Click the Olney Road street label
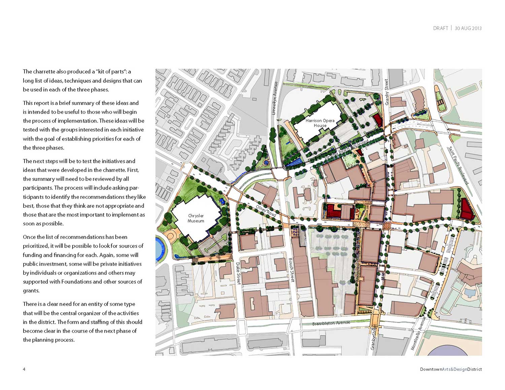The height and width of the screenshot is (390, 505). [x=266, y=211]
